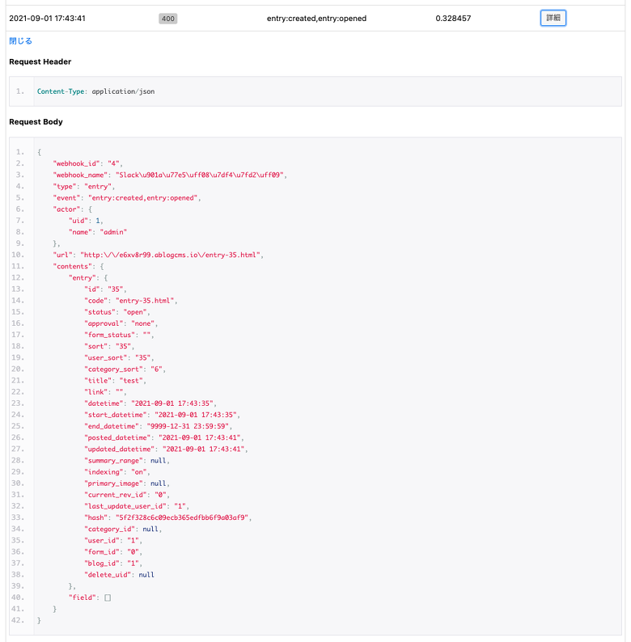Click the webhook_name Slack value line
Image resolution: width=631 pixels, height=642 pixels.
pyautogui.click(x=170, y=175)
